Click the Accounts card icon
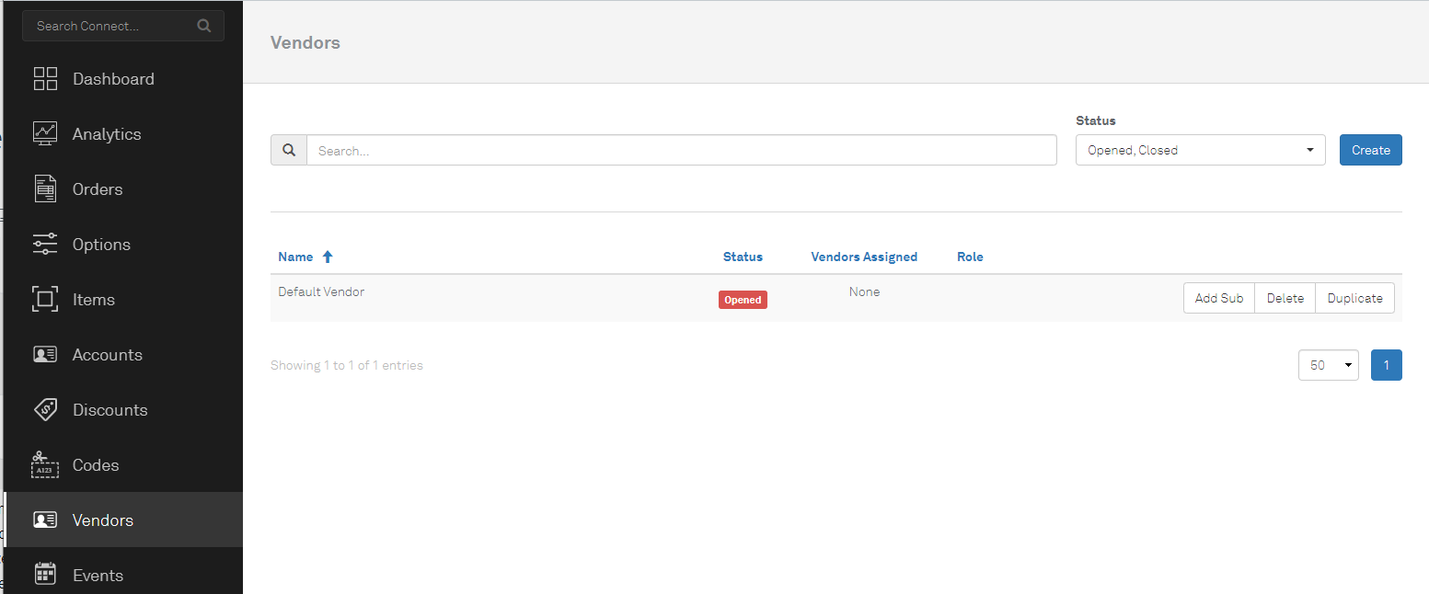 click(45, 355)
